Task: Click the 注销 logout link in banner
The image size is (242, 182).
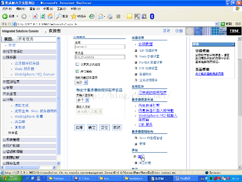Action: (x=179, y=31)
